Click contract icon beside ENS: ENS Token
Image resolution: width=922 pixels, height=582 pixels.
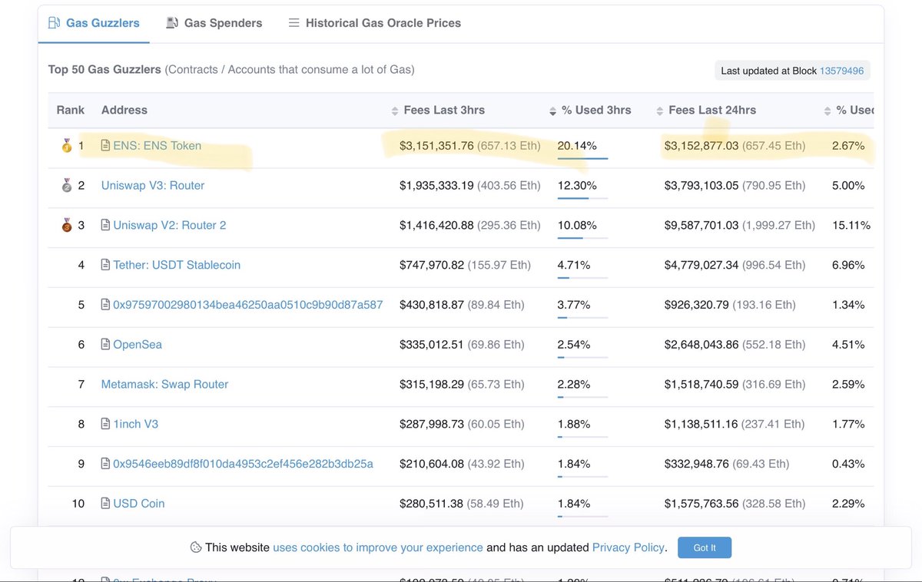(x=106, y=146)
